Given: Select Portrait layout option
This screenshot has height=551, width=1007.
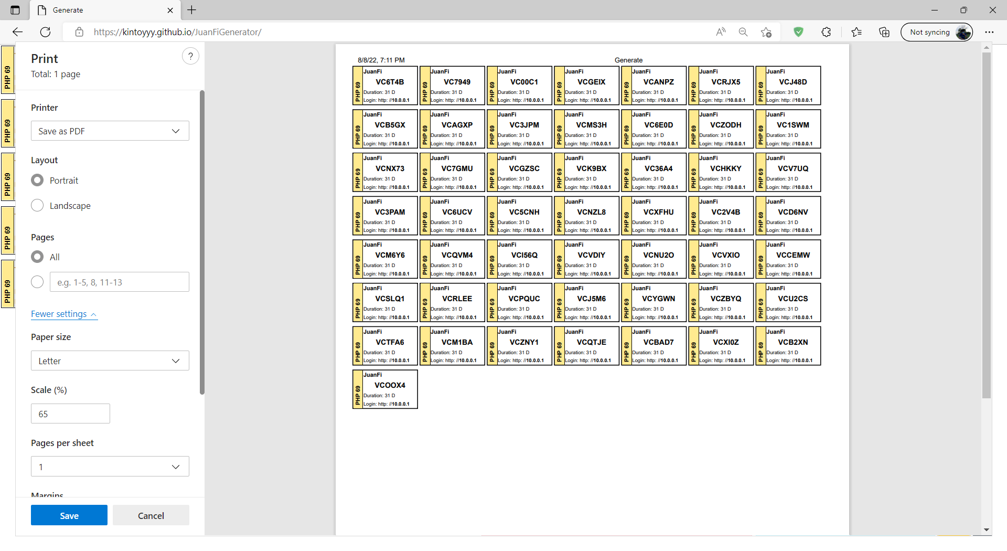Looking at the screenshot, I should 37,181.
